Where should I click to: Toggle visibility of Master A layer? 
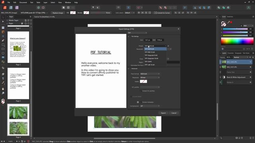251,82
